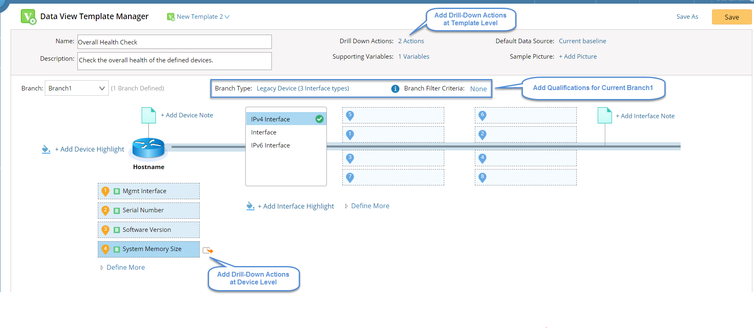
Task: Toggle the green checkmark on IPv4 Interface
Action: pos(320,119)
